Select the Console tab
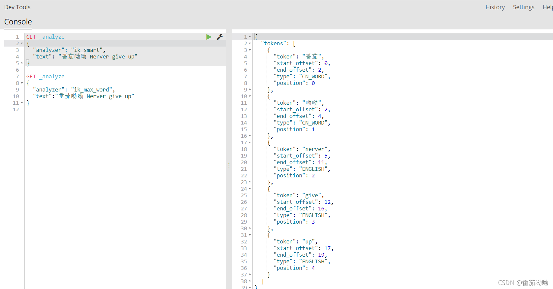The height and width of the screenshot is (289, 553). coord(18,22)
